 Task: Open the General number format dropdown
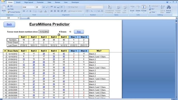coord(102,7)
